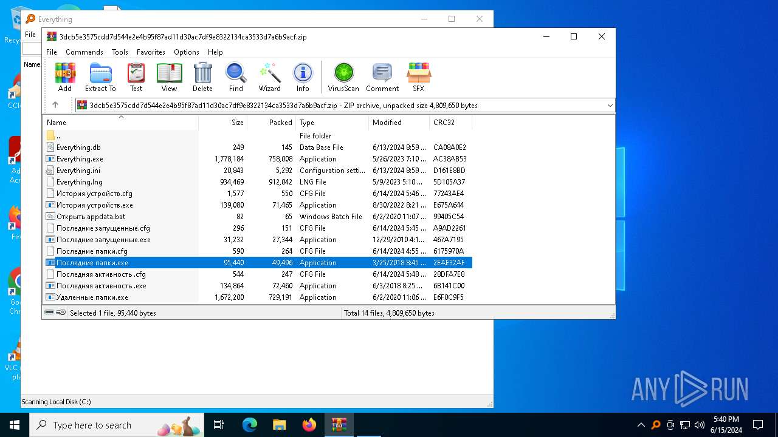
Task: Open File Explorer from taskbar
Action: pyautogui.click(x=279, y=425)
